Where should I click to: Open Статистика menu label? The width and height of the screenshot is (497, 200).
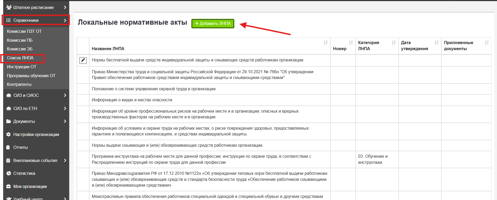pyautogui.click(x=24, y=173)
